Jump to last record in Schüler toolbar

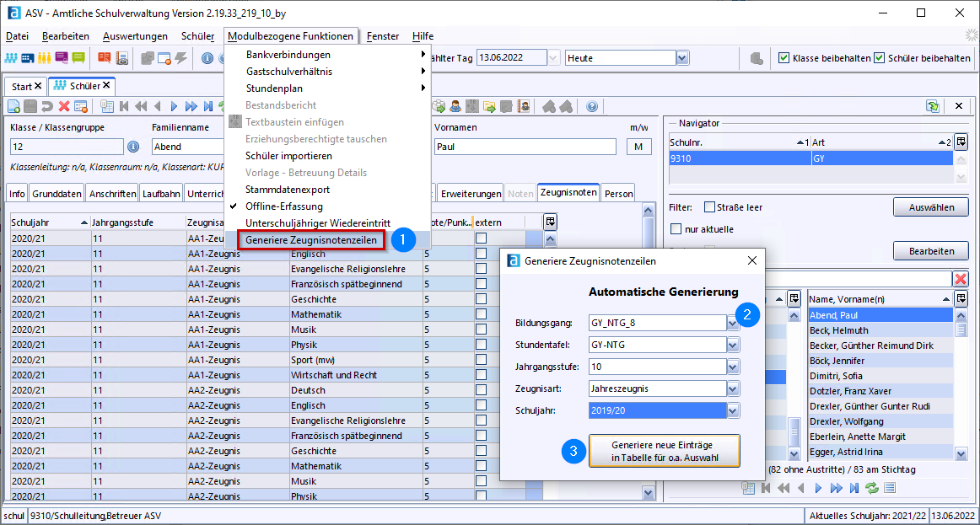(x=208, y=107)
